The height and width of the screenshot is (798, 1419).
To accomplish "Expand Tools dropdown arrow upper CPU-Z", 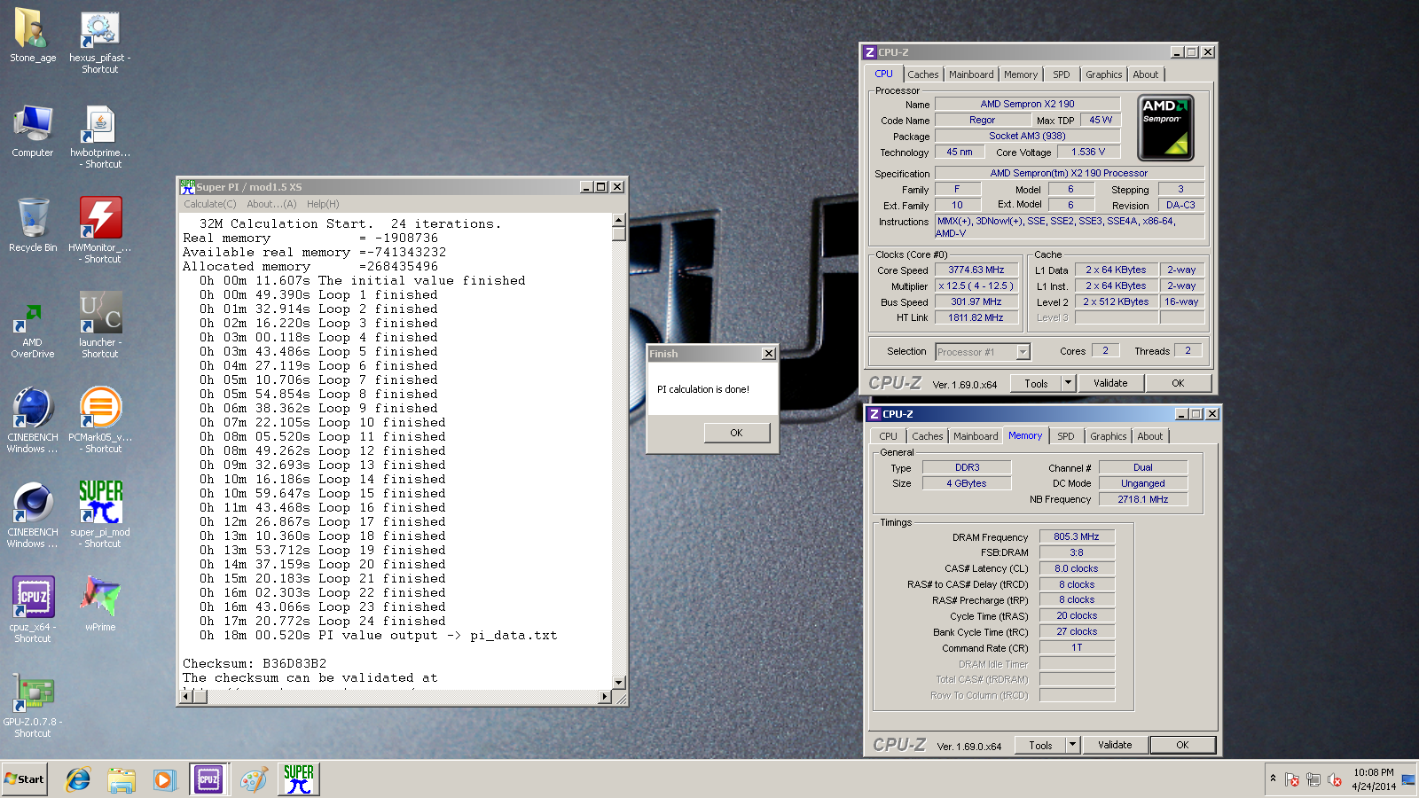I will click(1069, 384).
